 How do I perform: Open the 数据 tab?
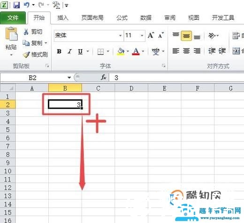pos(146,18)
